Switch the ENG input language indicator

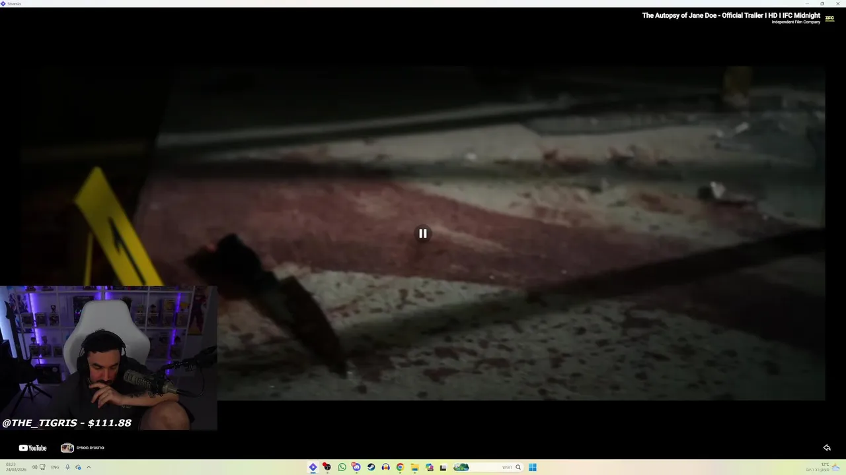[x=55, y=467]
